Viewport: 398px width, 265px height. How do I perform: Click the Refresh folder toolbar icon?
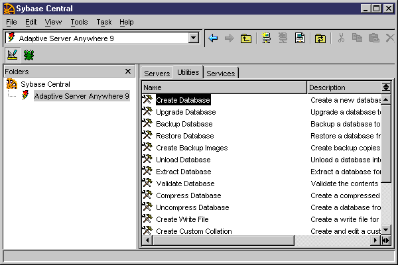tap(320, 38)
